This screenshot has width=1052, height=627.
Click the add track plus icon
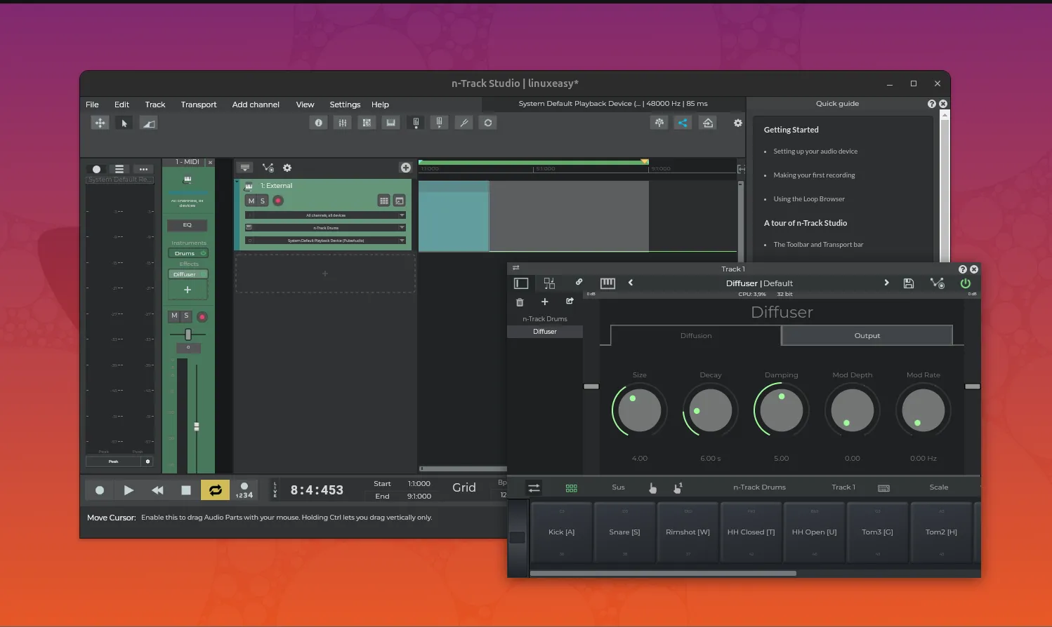pos(405,168)
